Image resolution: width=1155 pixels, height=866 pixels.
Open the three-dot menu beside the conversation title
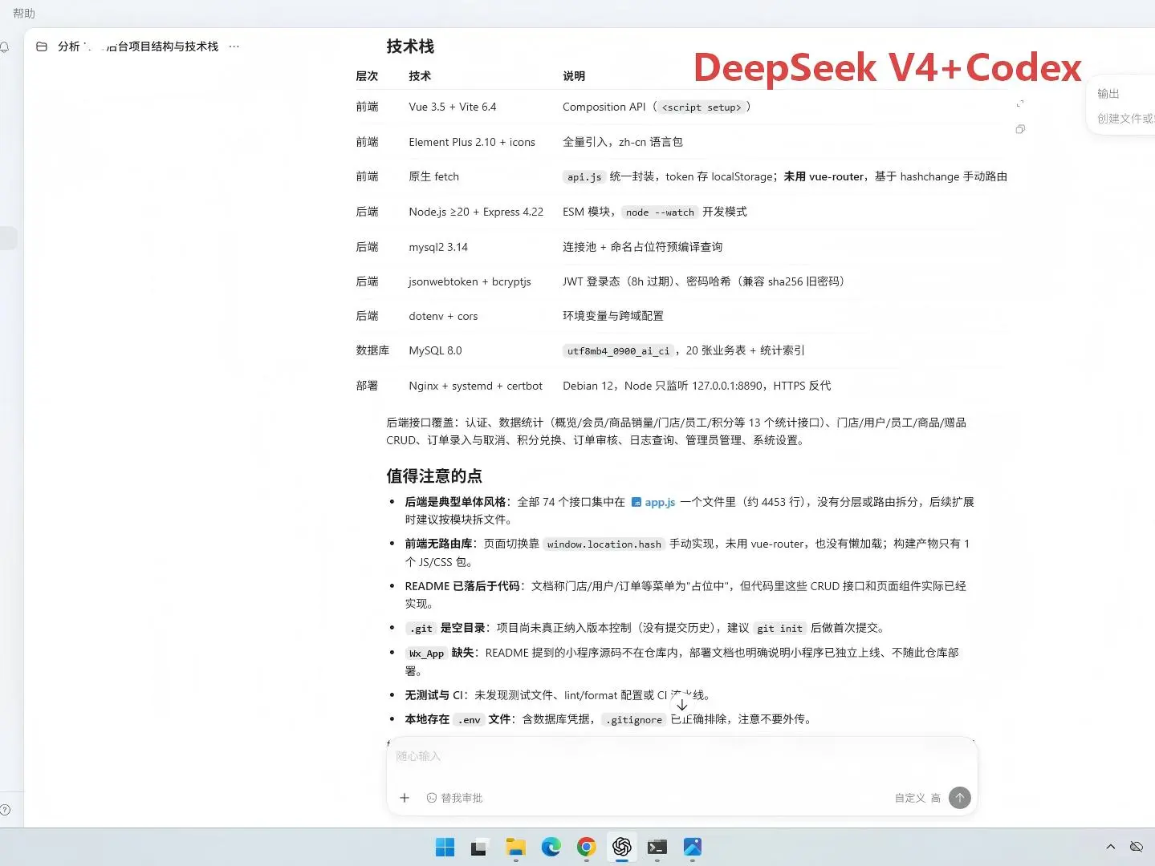tap(234, 47)
